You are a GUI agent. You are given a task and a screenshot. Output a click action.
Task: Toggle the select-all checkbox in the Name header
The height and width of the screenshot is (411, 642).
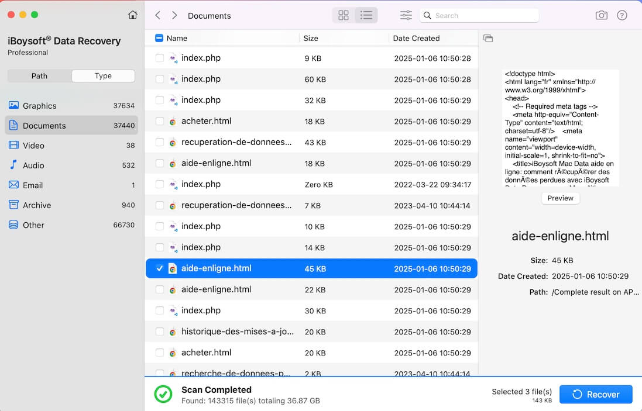[x=159, y=38]
